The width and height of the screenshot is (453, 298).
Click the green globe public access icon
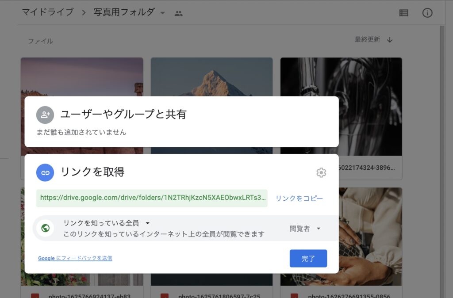tap(45, 229)
